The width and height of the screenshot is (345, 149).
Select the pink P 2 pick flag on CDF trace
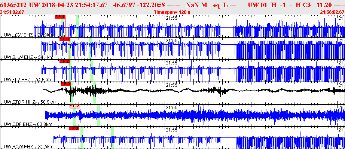[75, 106]
